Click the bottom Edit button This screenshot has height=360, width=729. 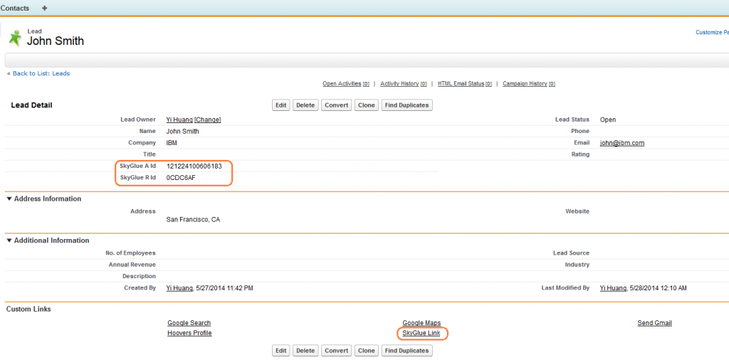pos(280,350)
